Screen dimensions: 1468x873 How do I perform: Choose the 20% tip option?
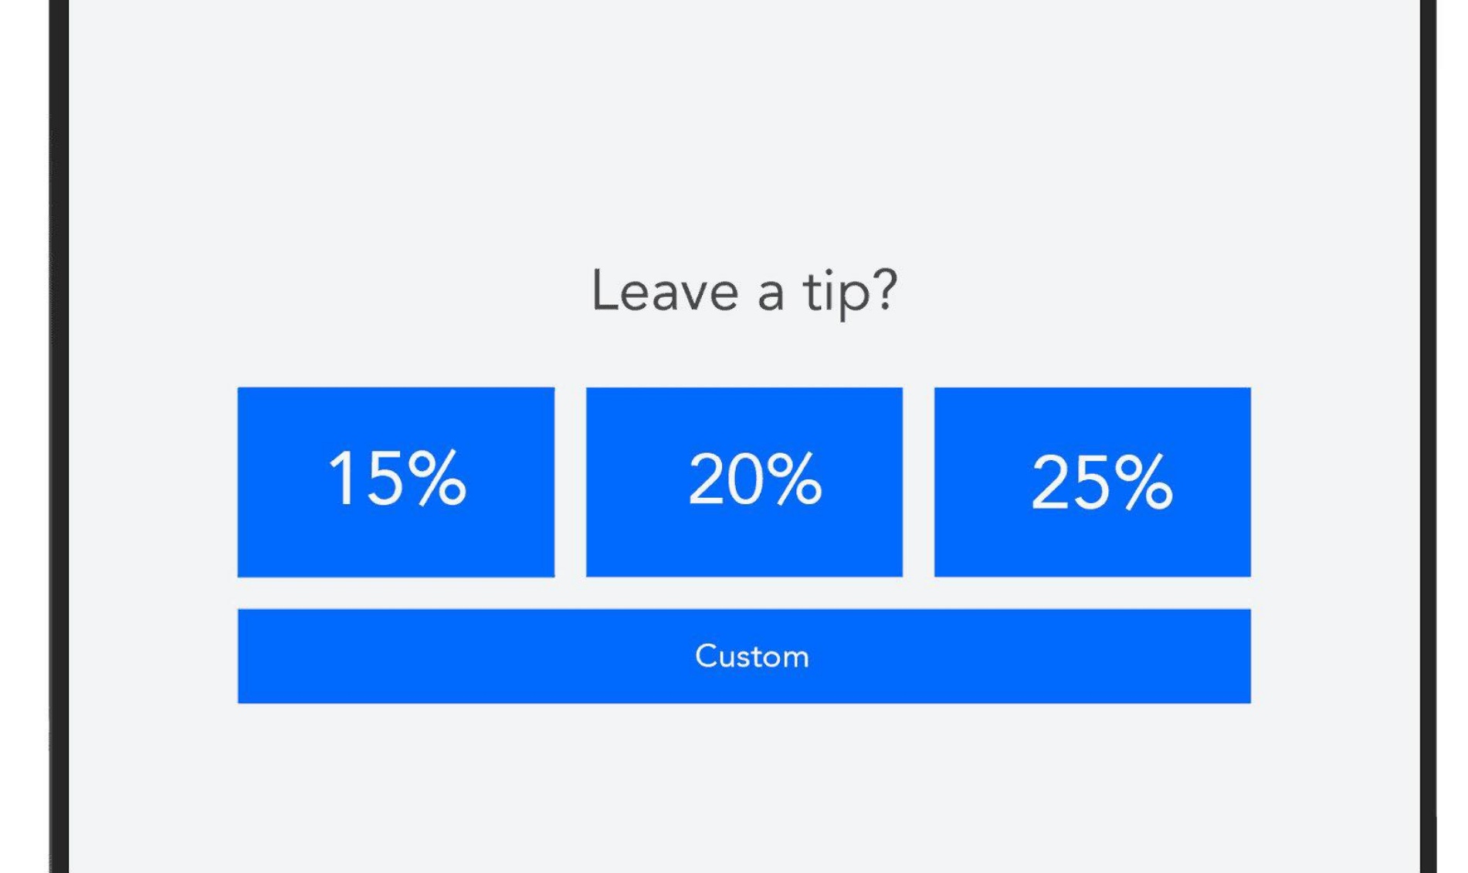tap(744, 482)
